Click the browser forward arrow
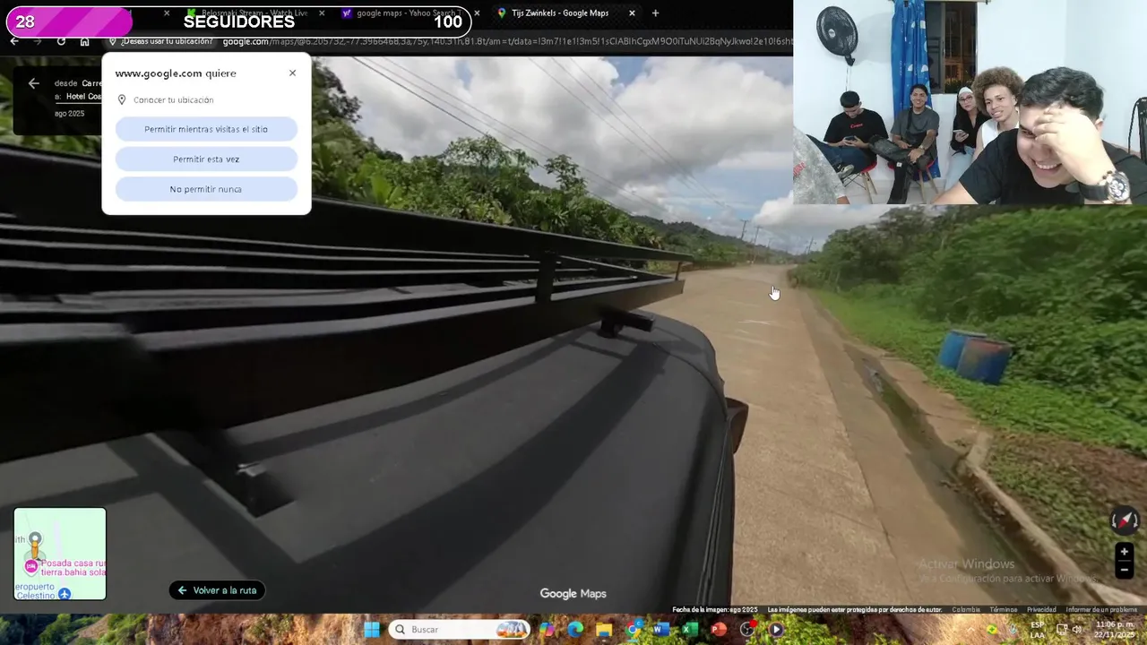The height and width of the screenshot is (645, 1147). pos(37,41)
